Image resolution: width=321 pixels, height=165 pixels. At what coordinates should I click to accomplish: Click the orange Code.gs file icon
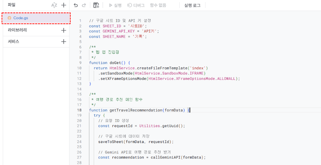9,18
